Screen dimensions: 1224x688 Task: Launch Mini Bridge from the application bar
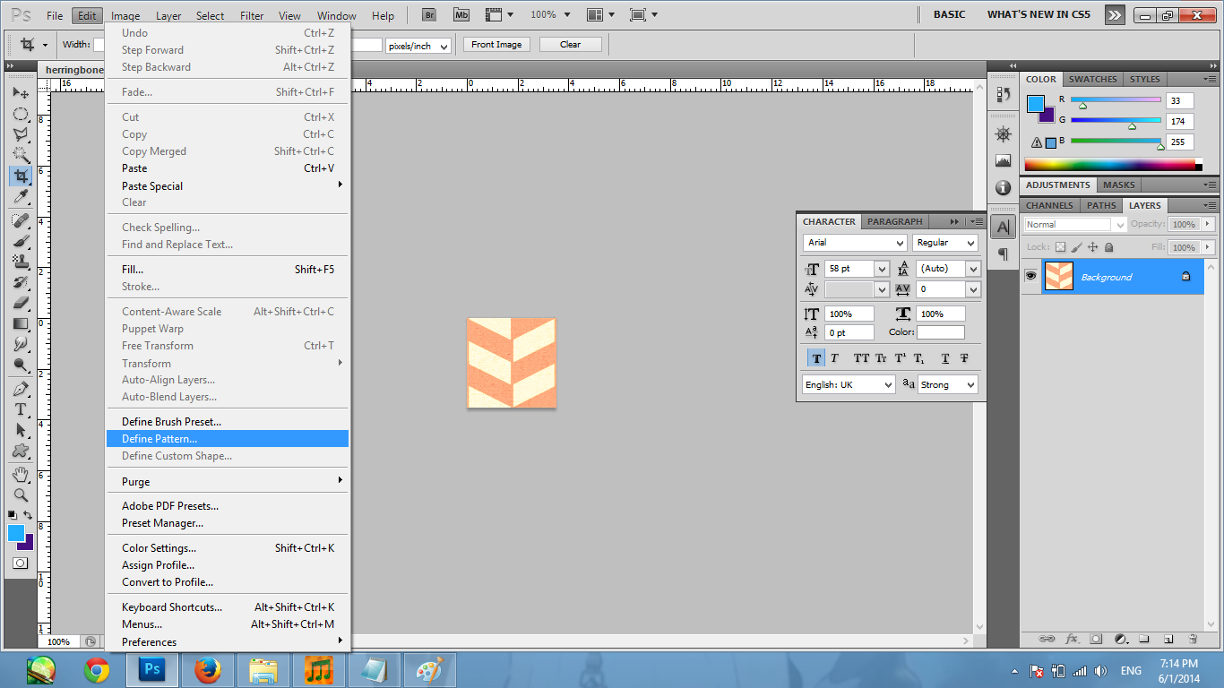click(x=461, y=15)
